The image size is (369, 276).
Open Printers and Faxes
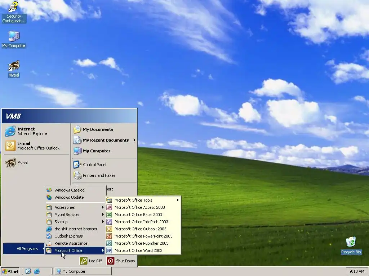[x=104, y=175]
